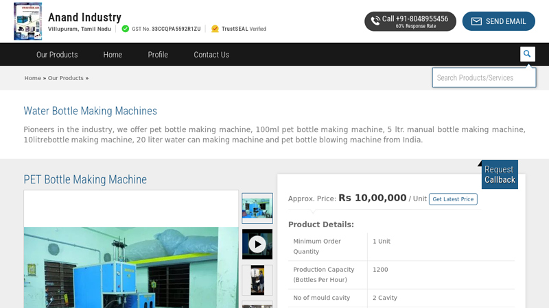The height and width of the screenshot is (308, 549).
Task: Select the third thumbnail showing a person
Action: click(257, 280)
